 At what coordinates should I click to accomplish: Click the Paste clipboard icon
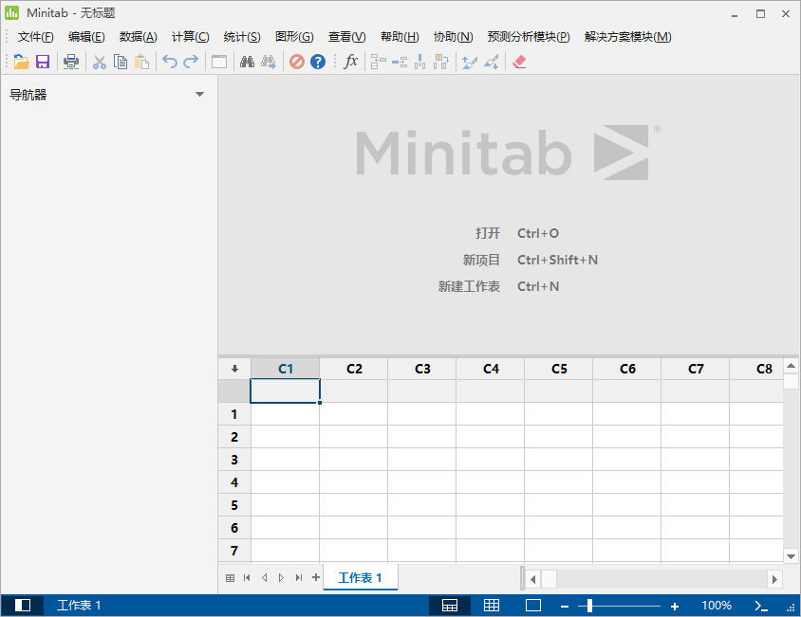[x=142, y=62]
